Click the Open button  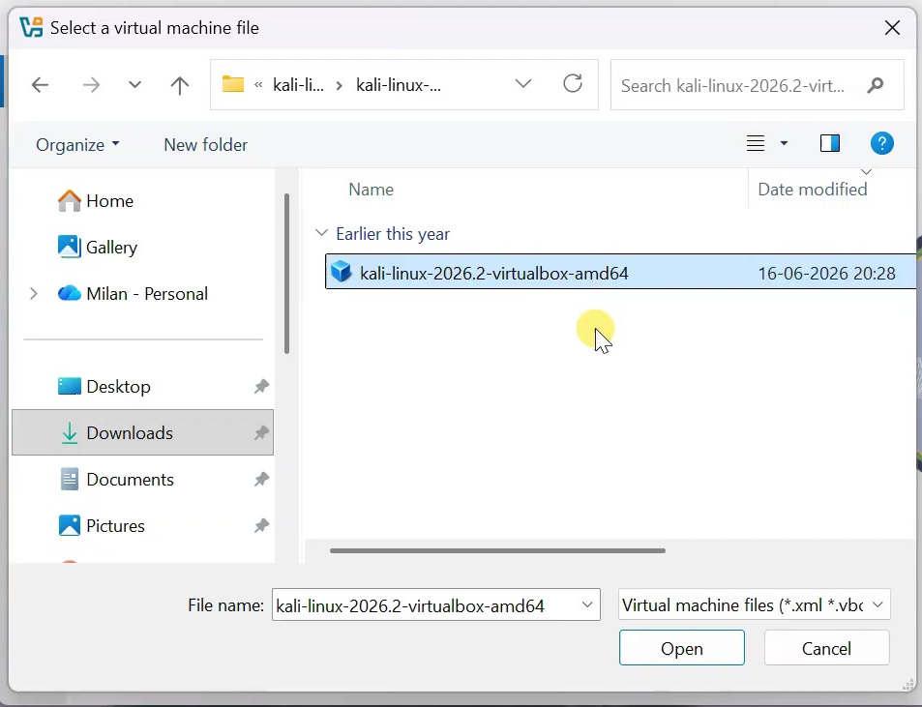681,648
